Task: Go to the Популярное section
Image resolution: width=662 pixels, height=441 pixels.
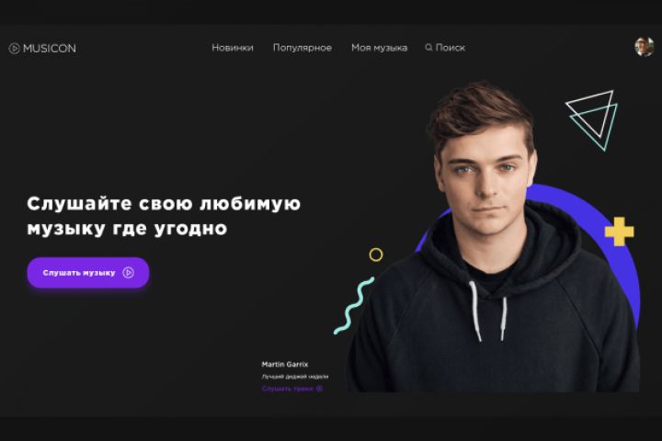Action: pyautogui.click(x=302, y=48)
